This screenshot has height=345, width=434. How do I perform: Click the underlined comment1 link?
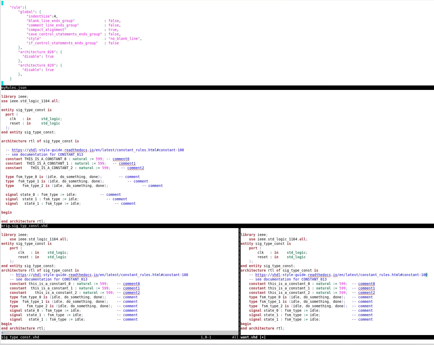[127, 163]
